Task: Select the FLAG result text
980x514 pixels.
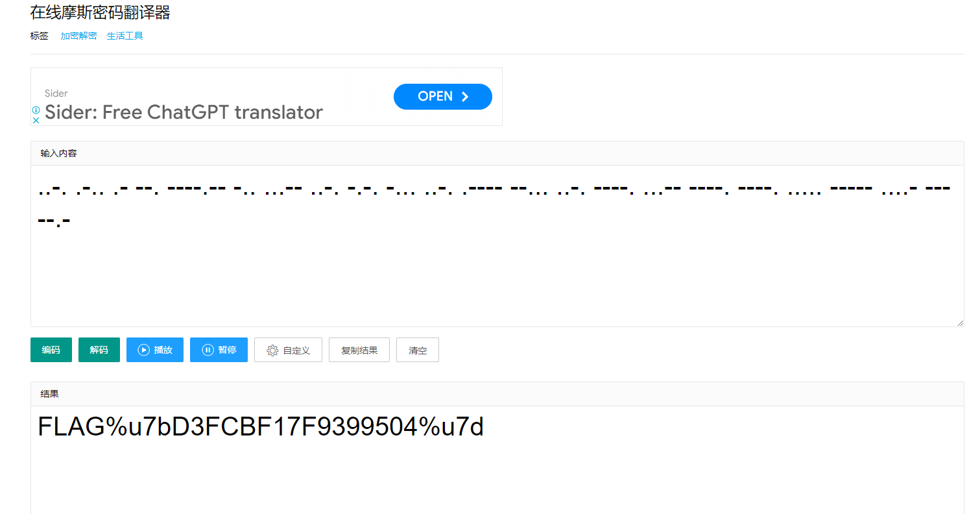Action: 259,427
